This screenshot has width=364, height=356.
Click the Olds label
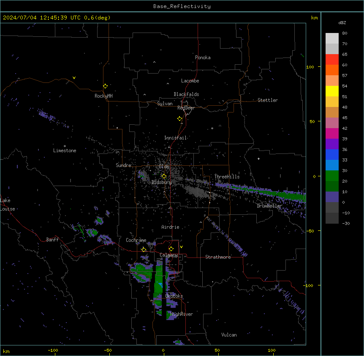click(x=164, y=167)
